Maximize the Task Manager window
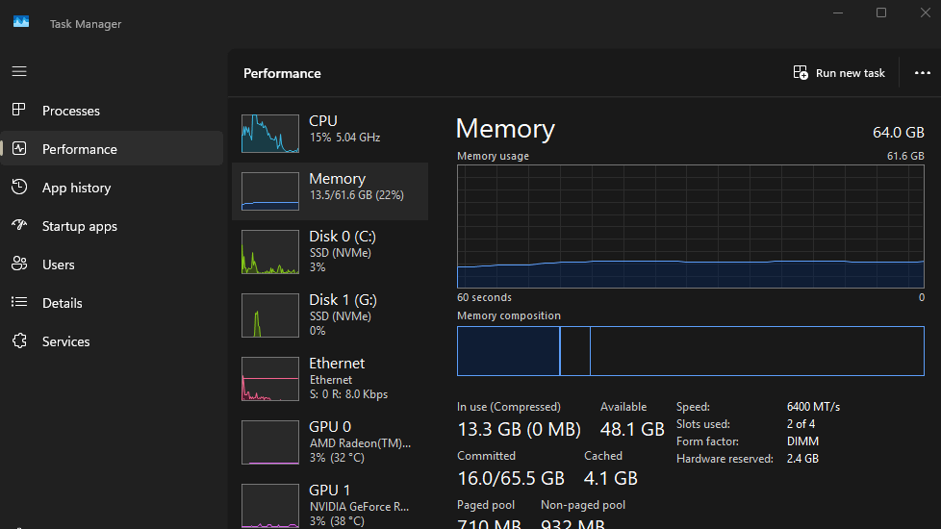Image resolution: width=941 pixels, height=529 pixels. pos(881,13)
